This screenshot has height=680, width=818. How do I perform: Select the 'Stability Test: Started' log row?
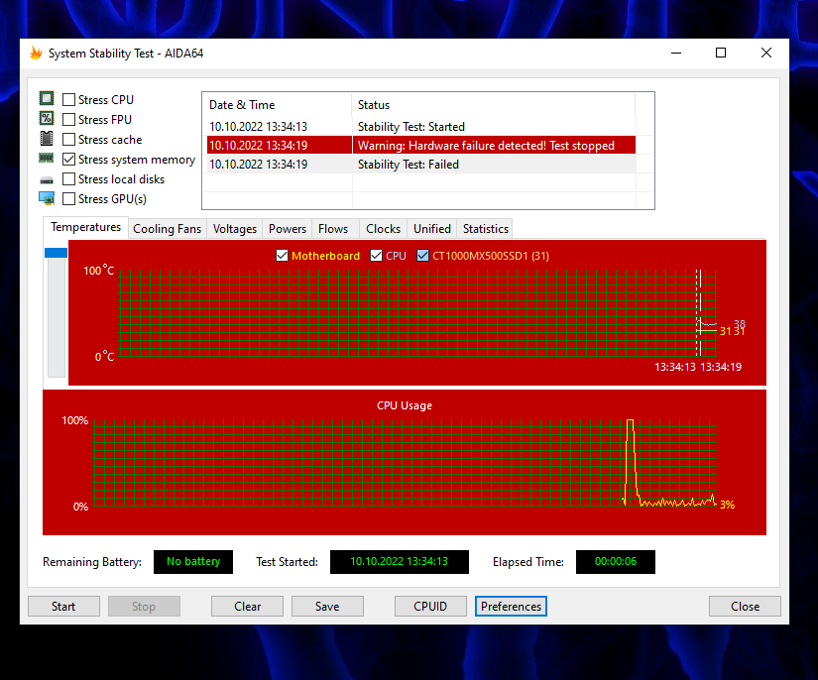coord(421,127)
